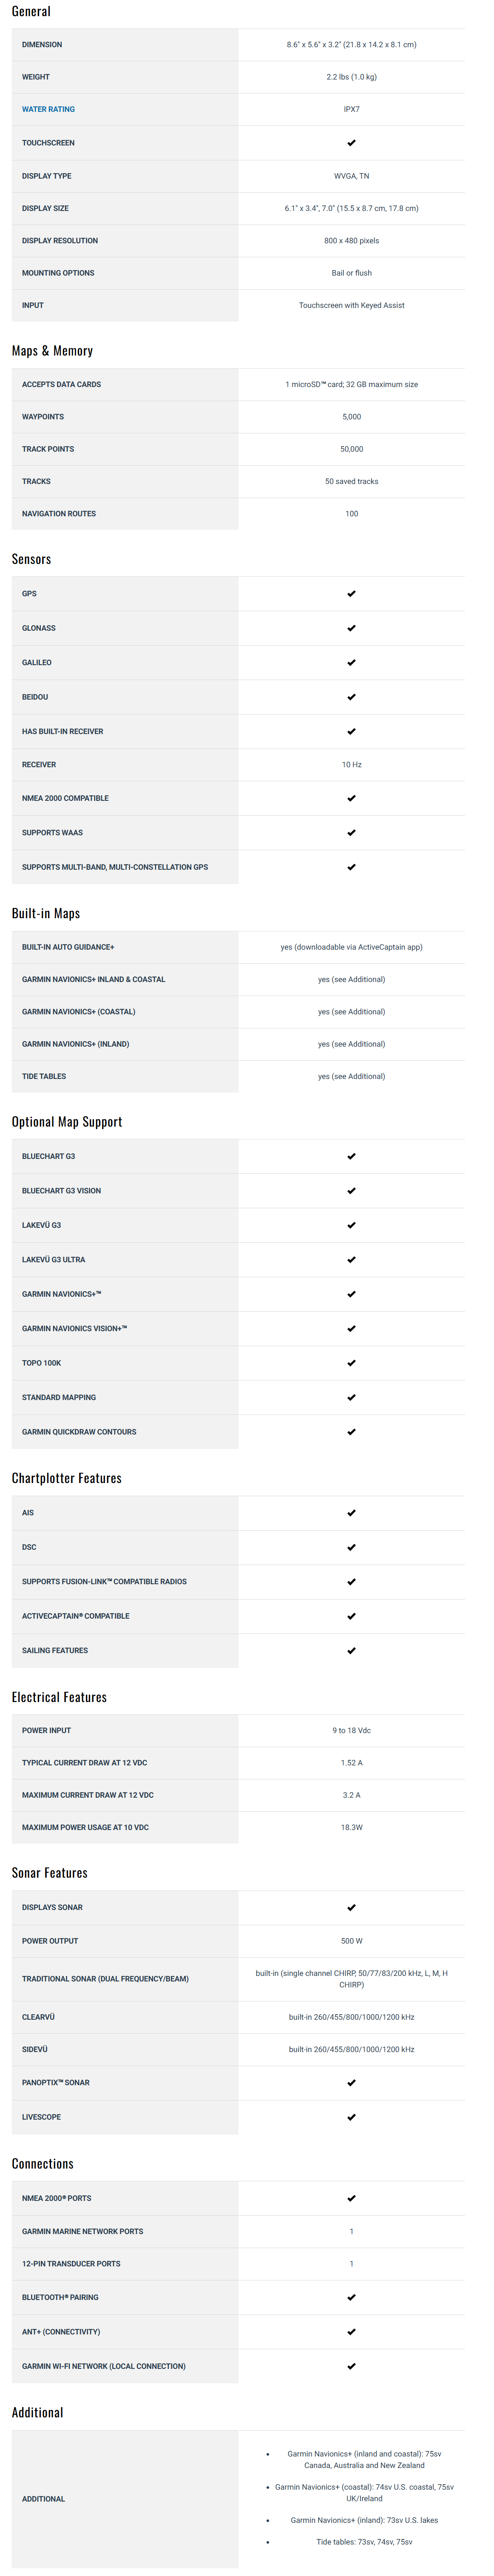This screenshot has width=494, height=2576.
Task: Click the Water Rating link
Action: click(x=48, y=109)
